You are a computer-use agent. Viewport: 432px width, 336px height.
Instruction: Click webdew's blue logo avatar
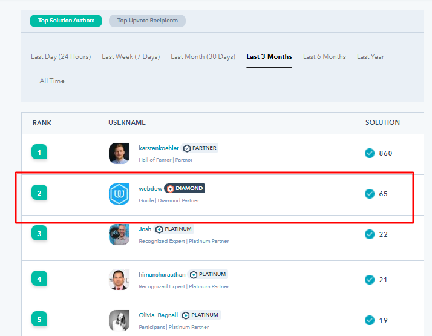pyautogui.click(x=119, y=194)
